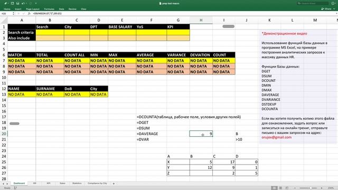Click the pen autosave icon at top left
338x190 pixels.
point(6,4)
